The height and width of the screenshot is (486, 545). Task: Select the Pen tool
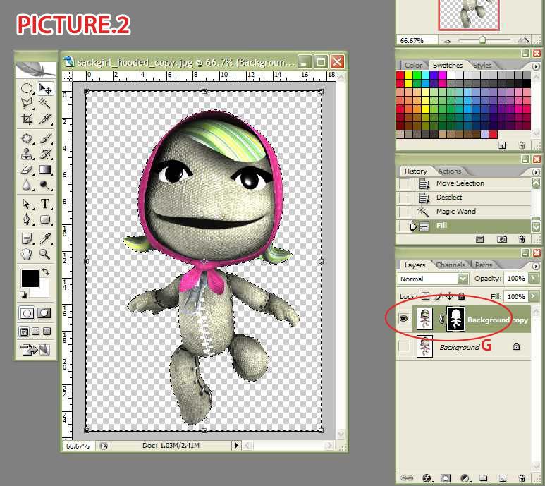pos(27,219)
